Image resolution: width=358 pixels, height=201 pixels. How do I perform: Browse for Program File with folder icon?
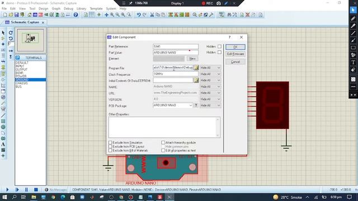pos(196,68)
